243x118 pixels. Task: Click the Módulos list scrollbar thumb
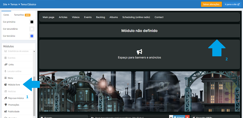tap(34, 96)
